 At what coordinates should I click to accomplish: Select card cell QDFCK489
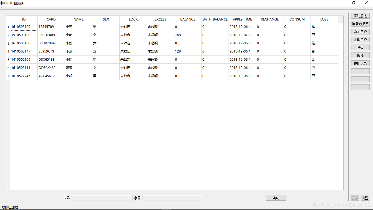pyautogui.click(x=51, y=68)
